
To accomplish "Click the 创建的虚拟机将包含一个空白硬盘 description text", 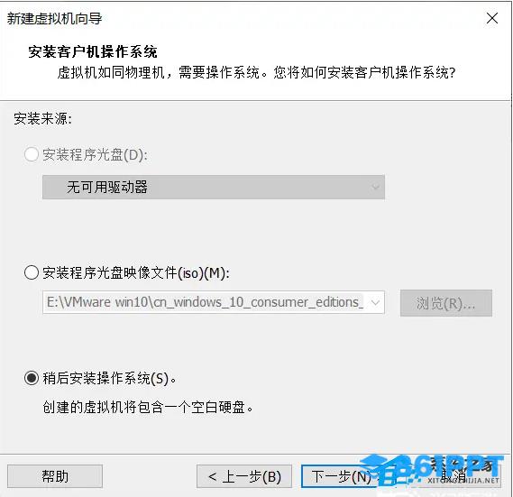I will point(148,408).
